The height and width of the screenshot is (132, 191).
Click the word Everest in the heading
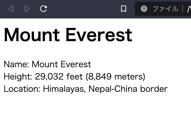click(99, 35)
